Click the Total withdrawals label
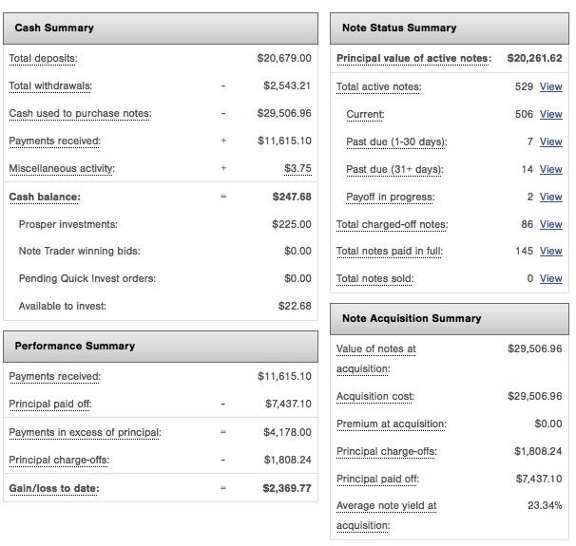 point(51,85)
